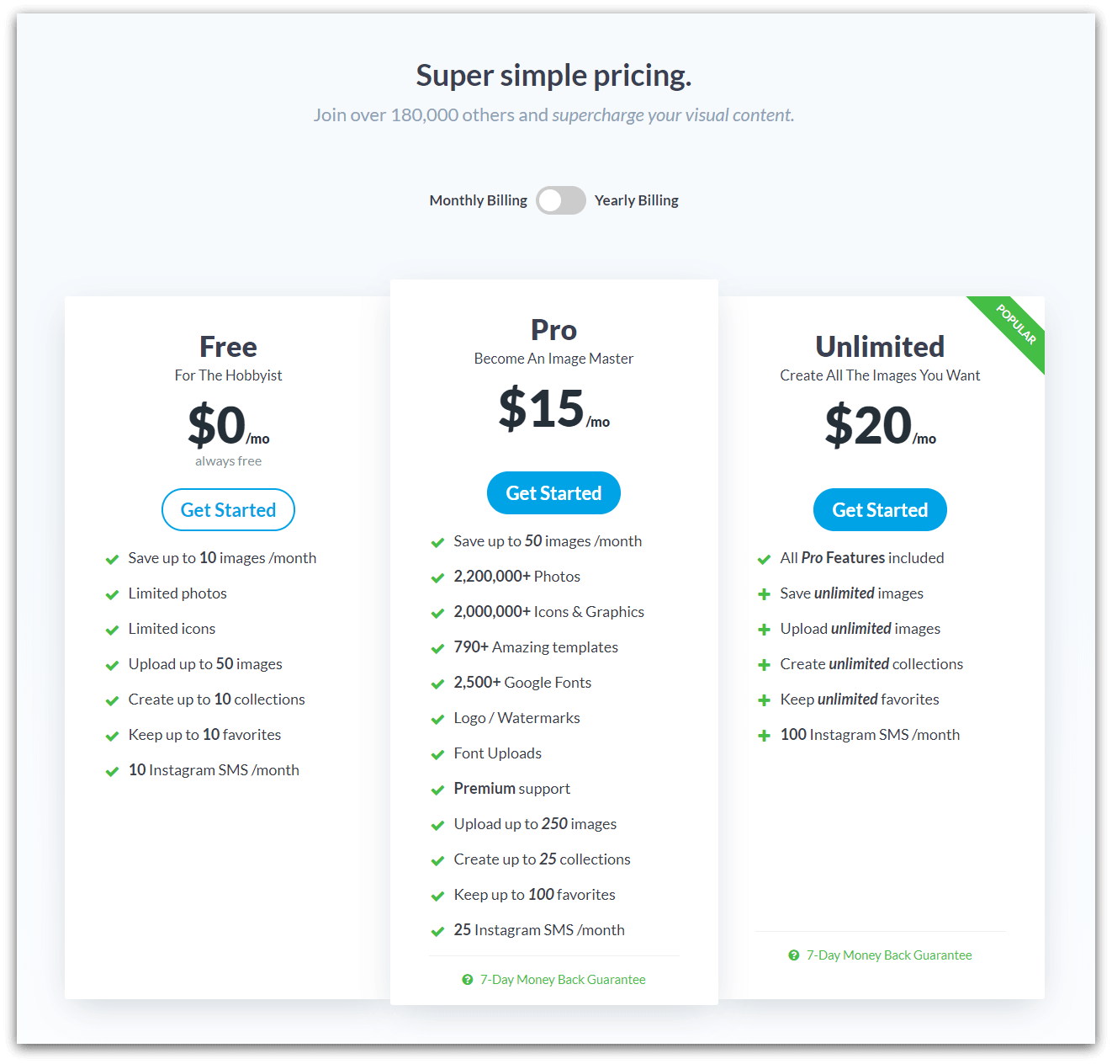Click the green check next to 2,200,000+ Photos

pos(437,577)
